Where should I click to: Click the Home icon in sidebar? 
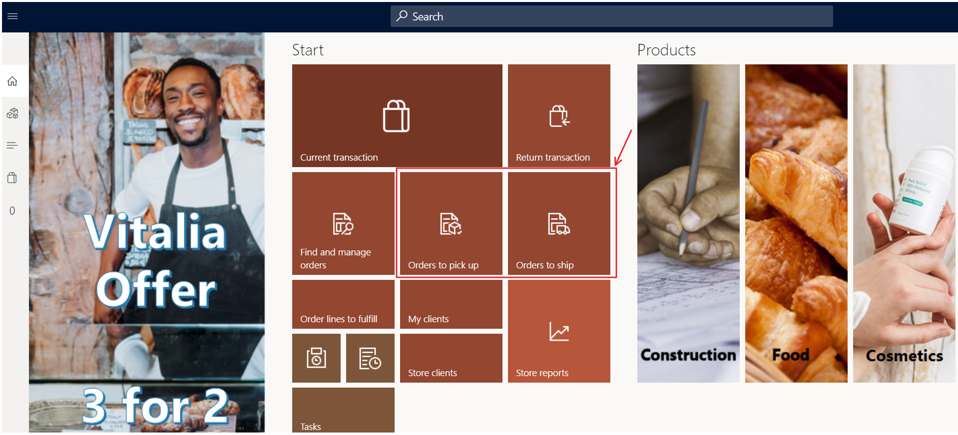[12, 81]
